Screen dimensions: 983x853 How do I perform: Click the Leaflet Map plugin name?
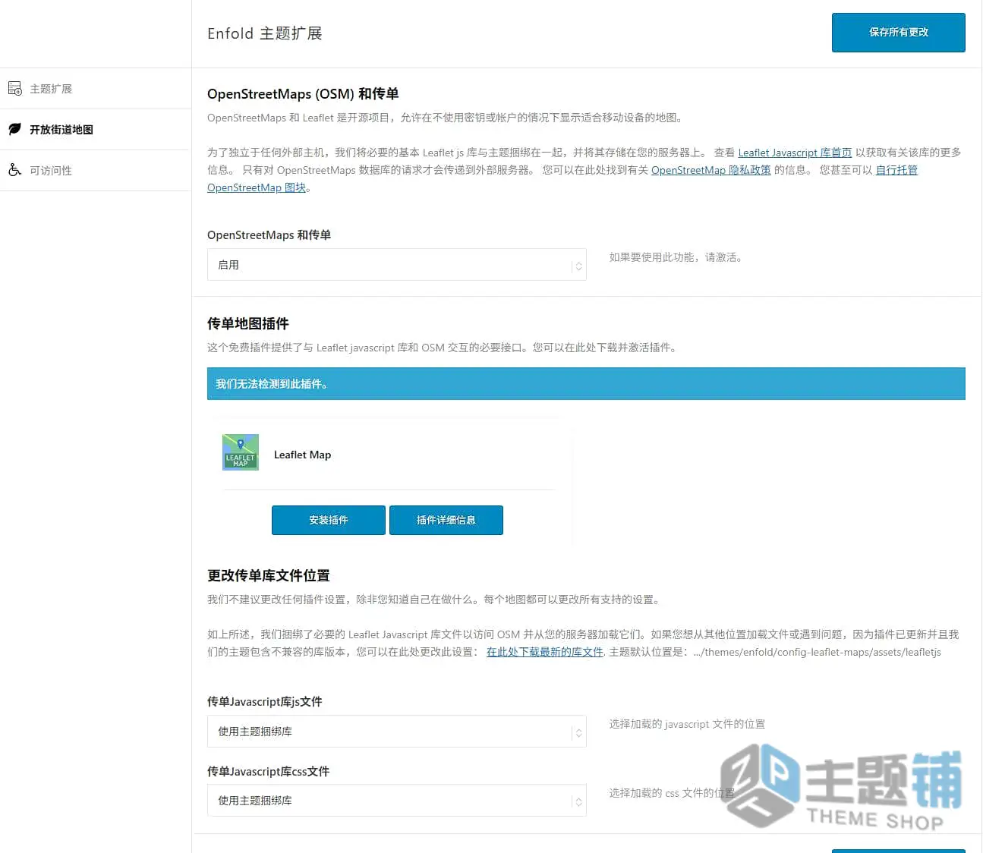click(x=302, y=455)
